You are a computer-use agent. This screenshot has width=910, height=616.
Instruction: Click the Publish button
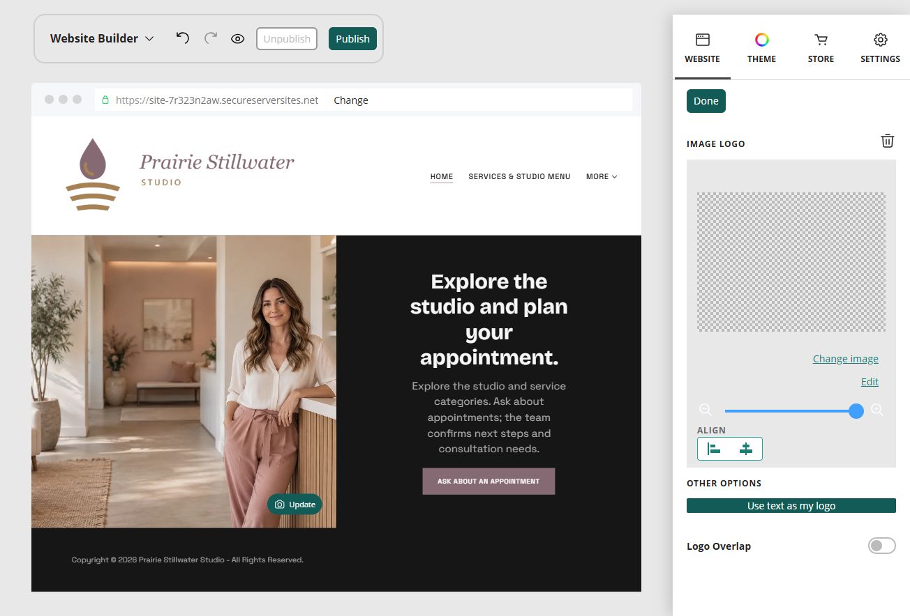pyautogui.click(x=353, y=39)
